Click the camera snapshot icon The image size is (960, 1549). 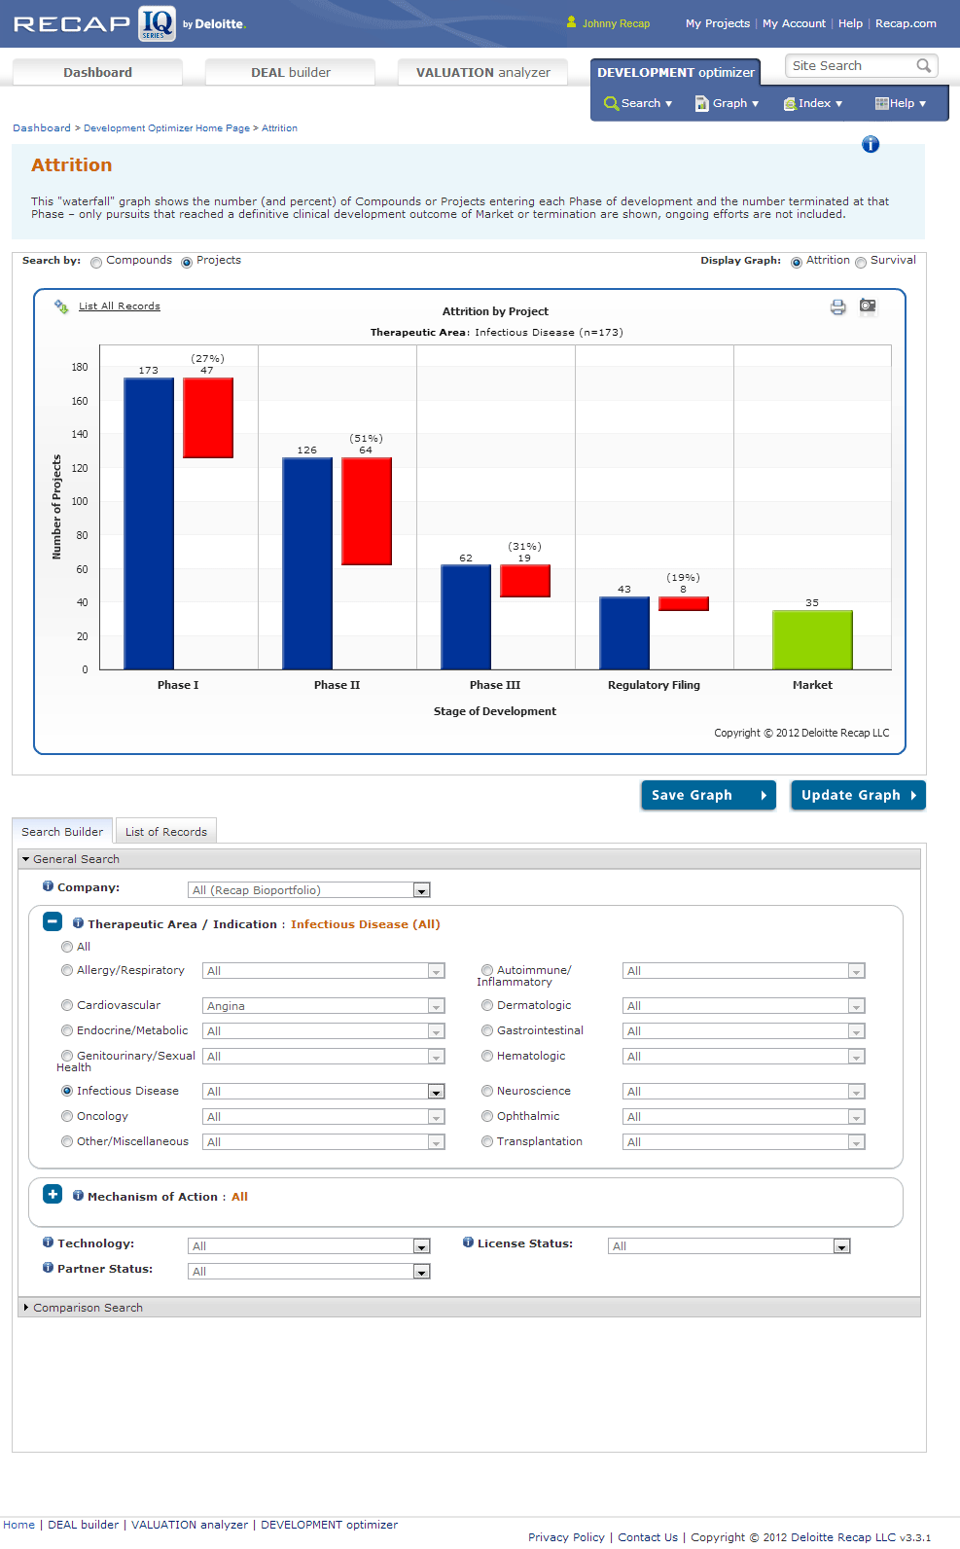click(x=868, y=306)
